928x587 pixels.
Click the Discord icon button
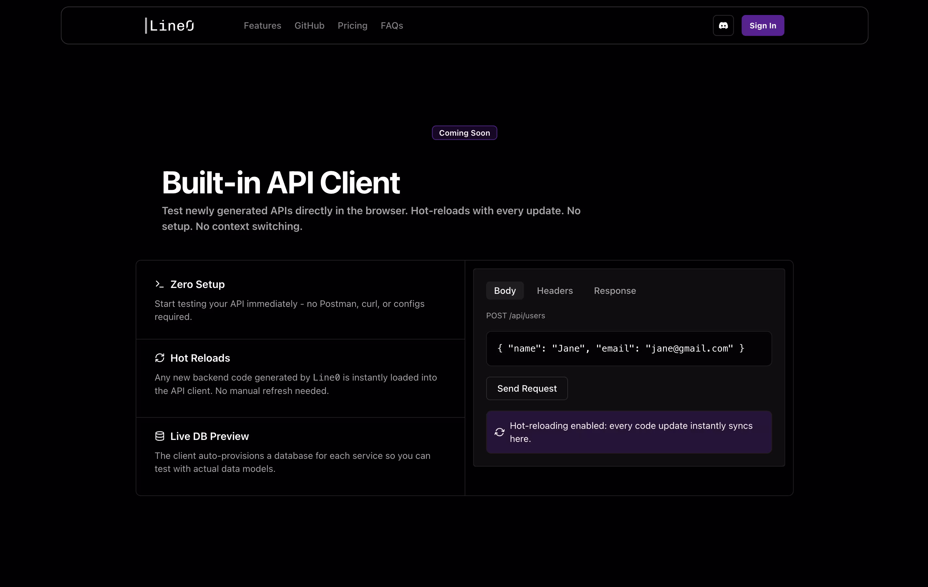point(723,25)
